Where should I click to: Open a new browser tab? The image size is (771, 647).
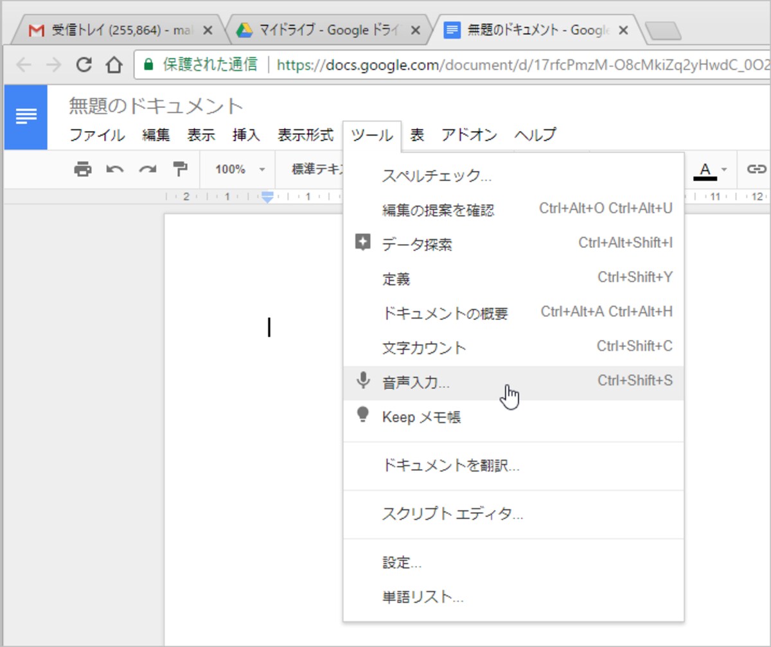coord(662,31)
